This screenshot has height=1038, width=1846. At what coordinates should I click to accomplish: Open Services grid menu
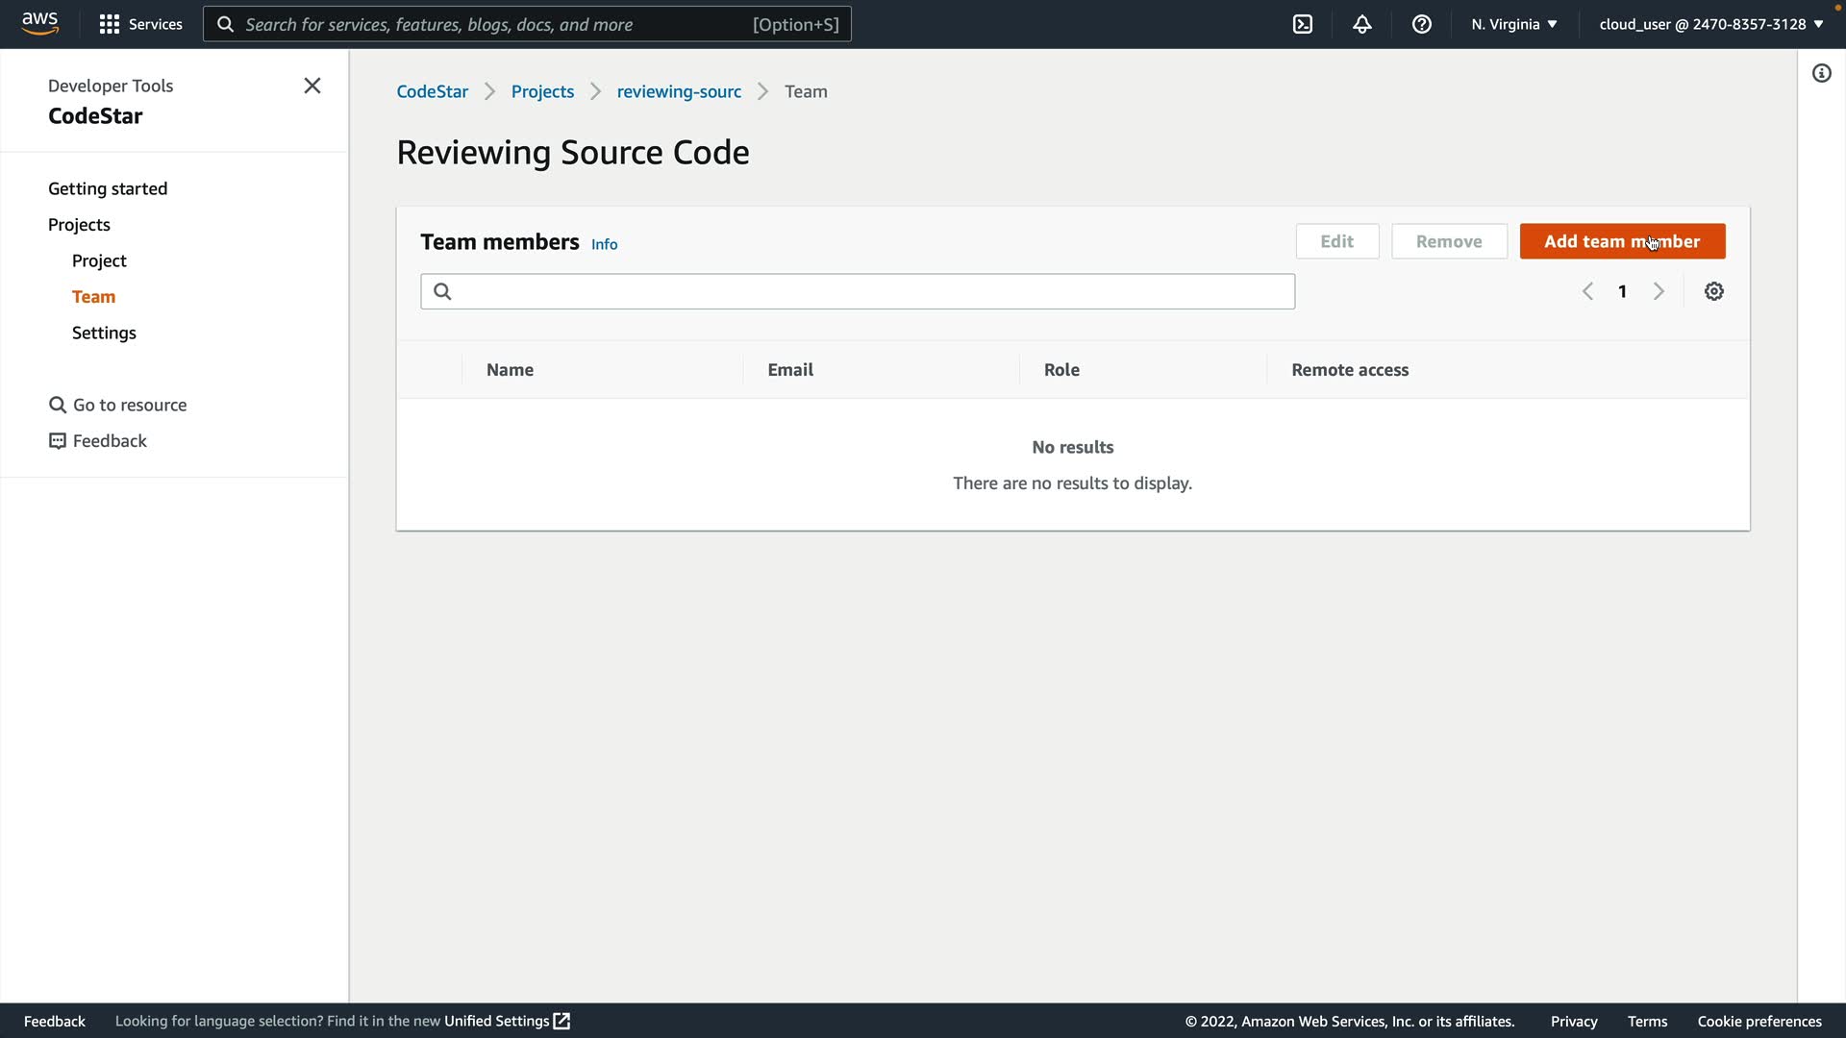point(140,24)
